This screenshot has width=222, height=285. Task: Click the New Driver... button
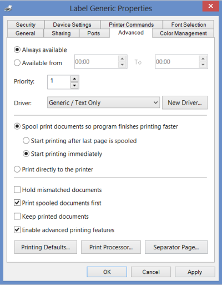[x=185, y=102]
